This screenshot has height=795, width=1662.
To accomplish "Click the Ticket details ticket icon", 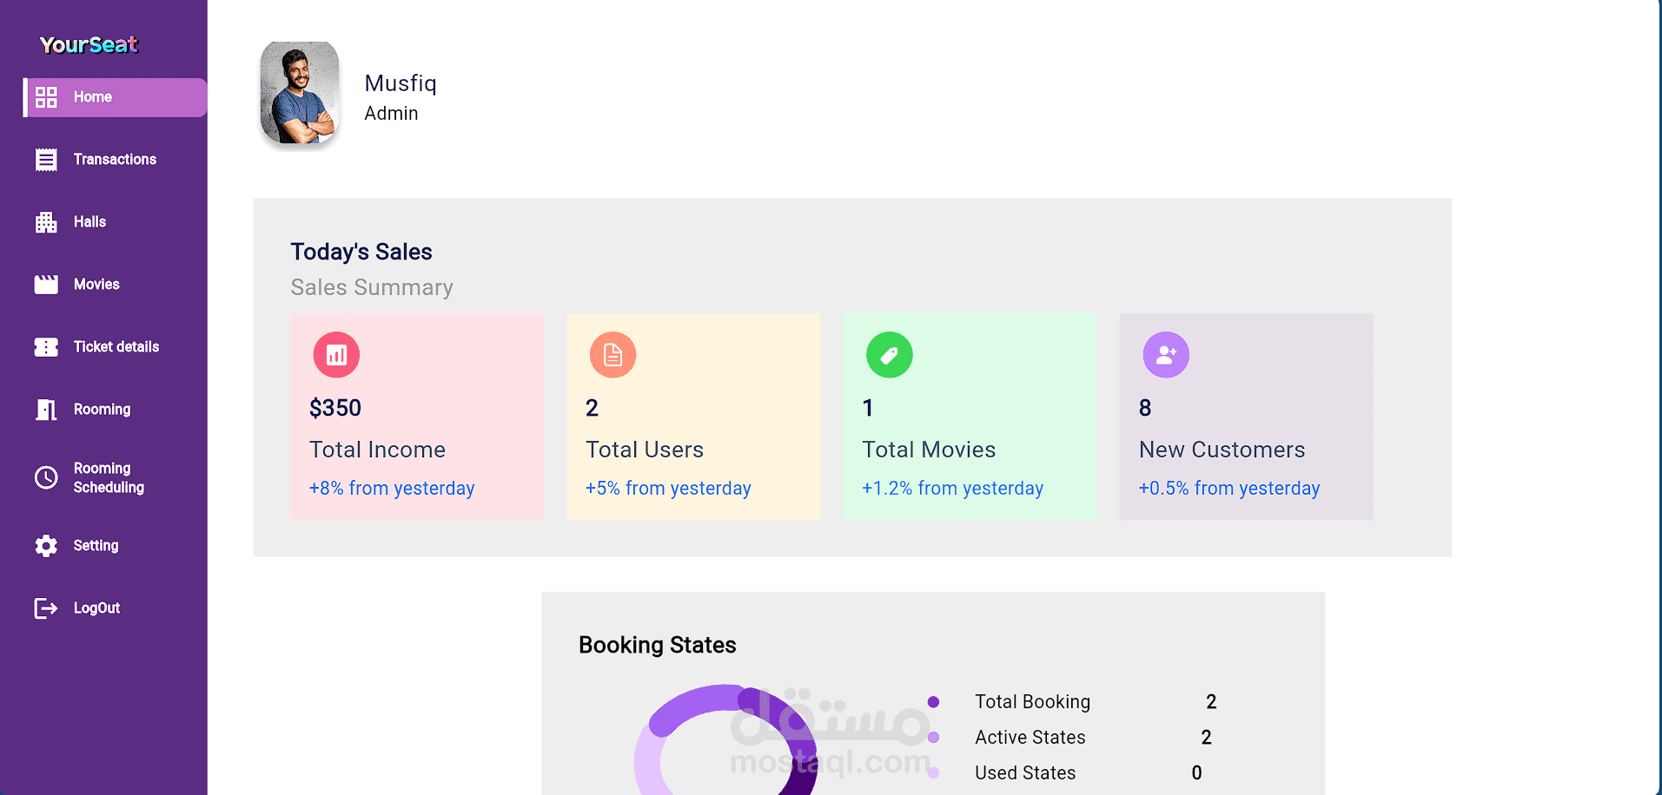I will (46, 347).
